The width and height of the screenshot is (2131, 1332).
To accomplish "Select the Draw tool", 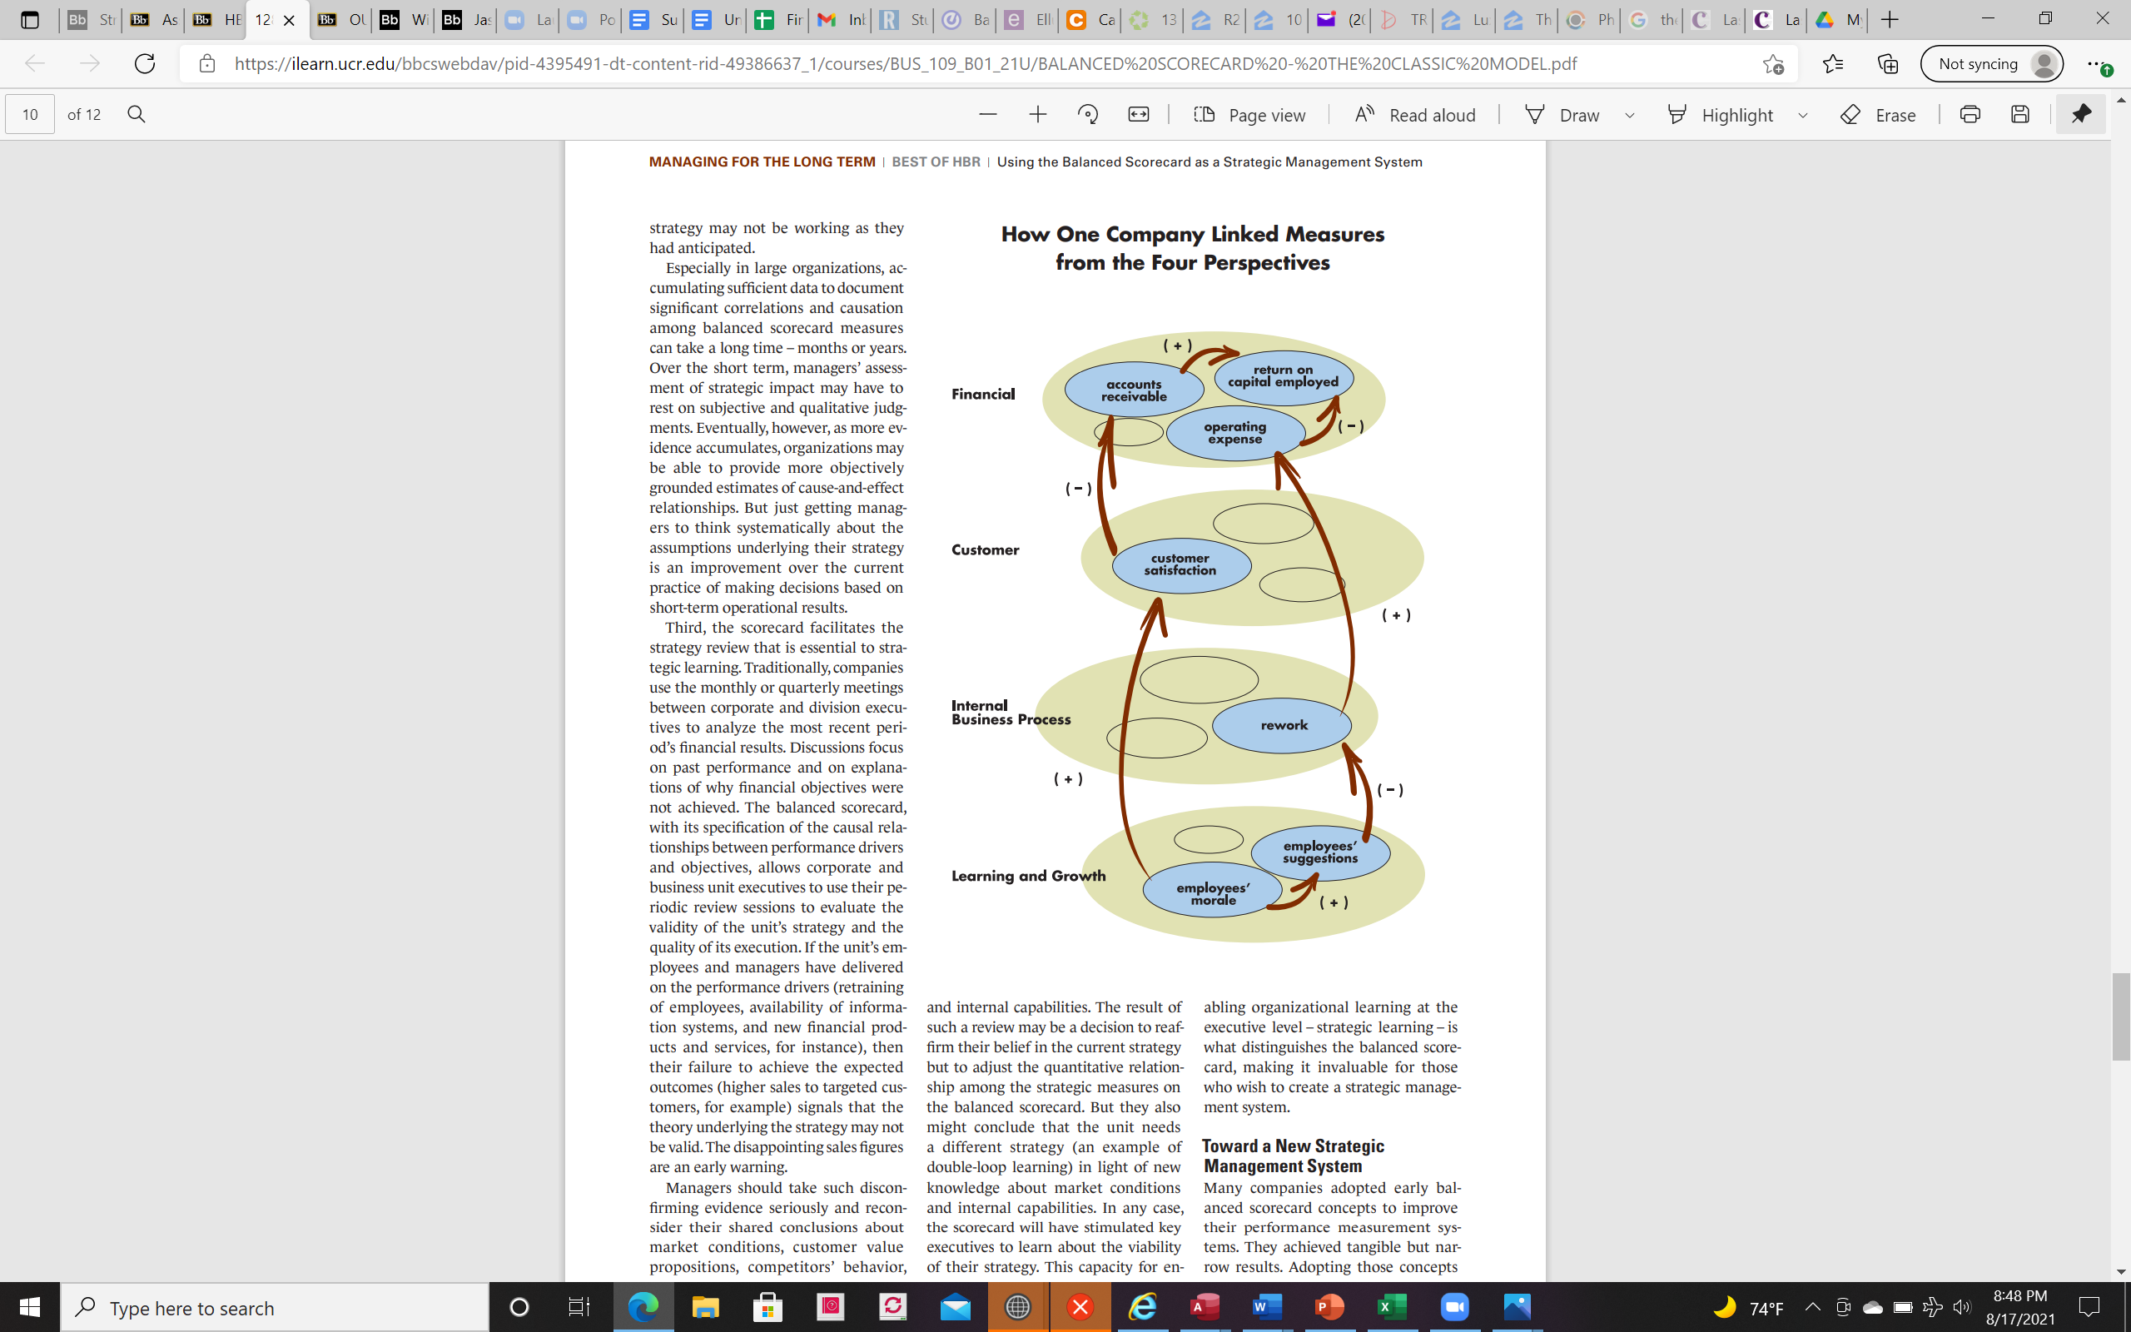I will pos(1562,115).
